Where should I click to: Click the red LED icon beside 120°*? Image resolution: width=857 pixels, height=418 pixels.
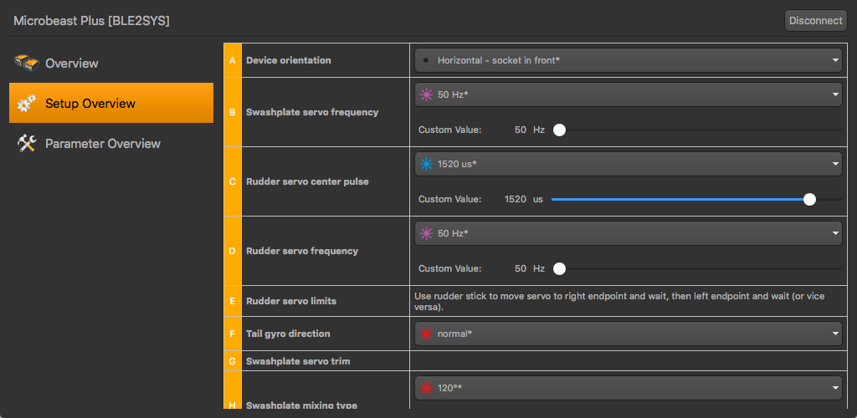coord(426,388)
